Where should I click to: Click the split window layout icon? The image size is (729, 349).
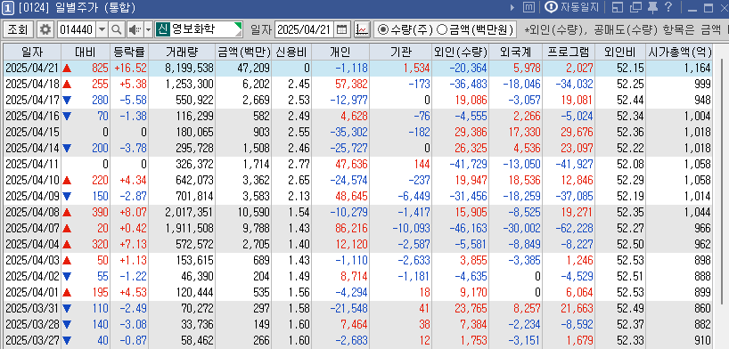[x=618, y=7]
